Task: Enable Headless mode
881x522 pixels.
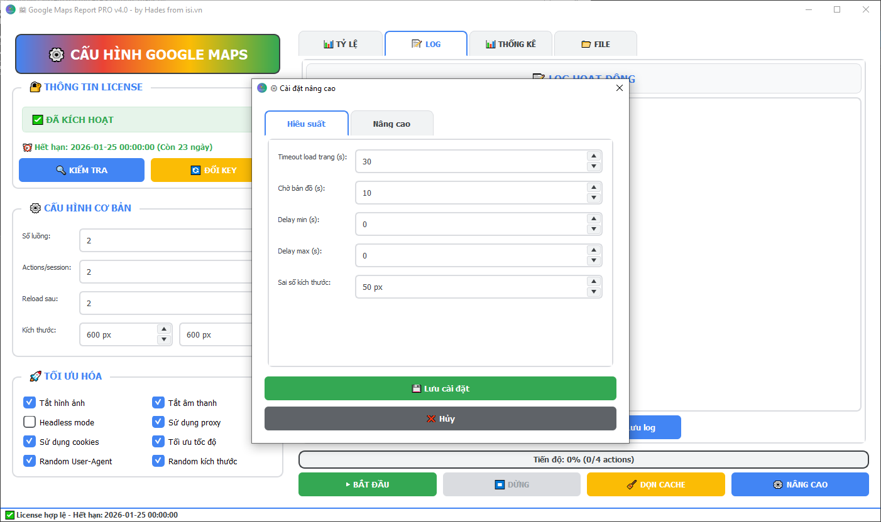Action: click(29, 422)
